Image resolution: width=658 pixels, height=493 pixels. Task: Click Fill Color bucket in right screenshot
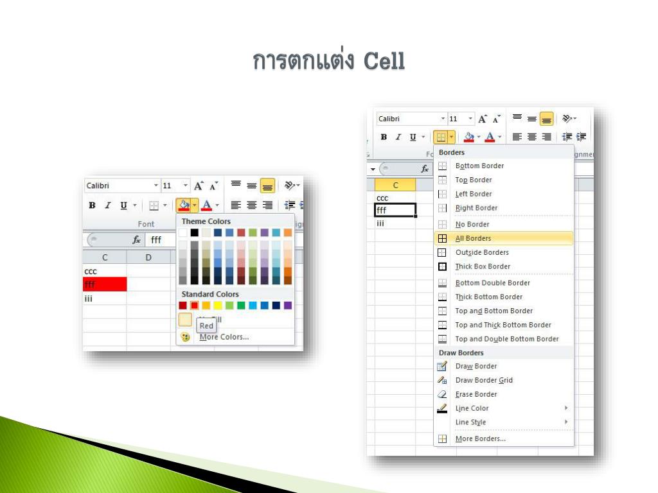click(x=469, y=137)
